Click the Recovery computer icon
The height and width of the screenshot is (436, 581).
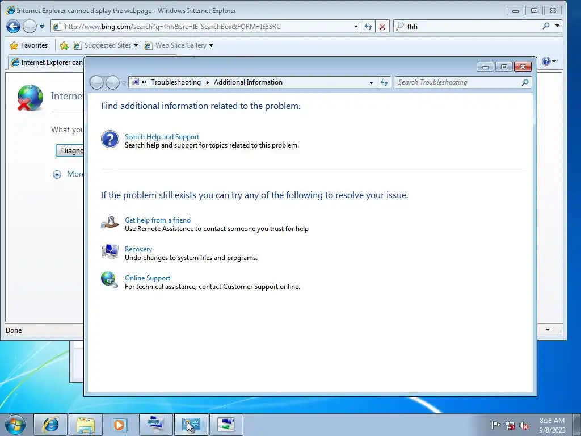110,251
